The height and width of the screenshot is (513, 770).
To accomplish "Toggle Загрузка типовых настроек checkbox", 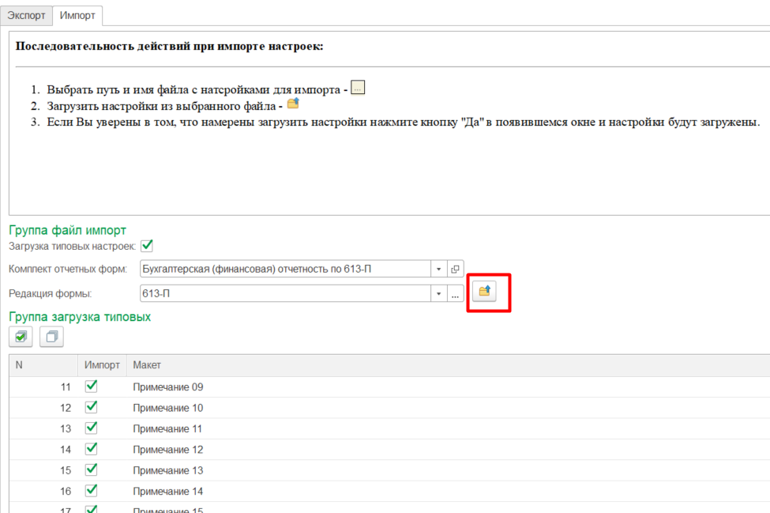I will 146,246.
